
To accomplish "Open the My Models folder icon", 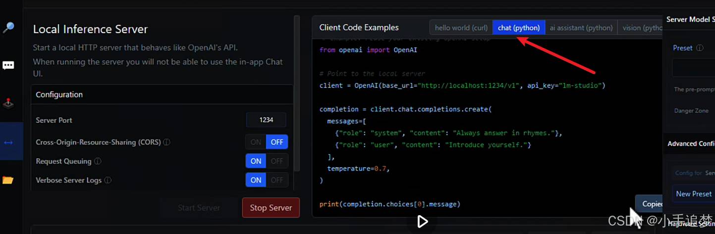I will tap(8, 180).
